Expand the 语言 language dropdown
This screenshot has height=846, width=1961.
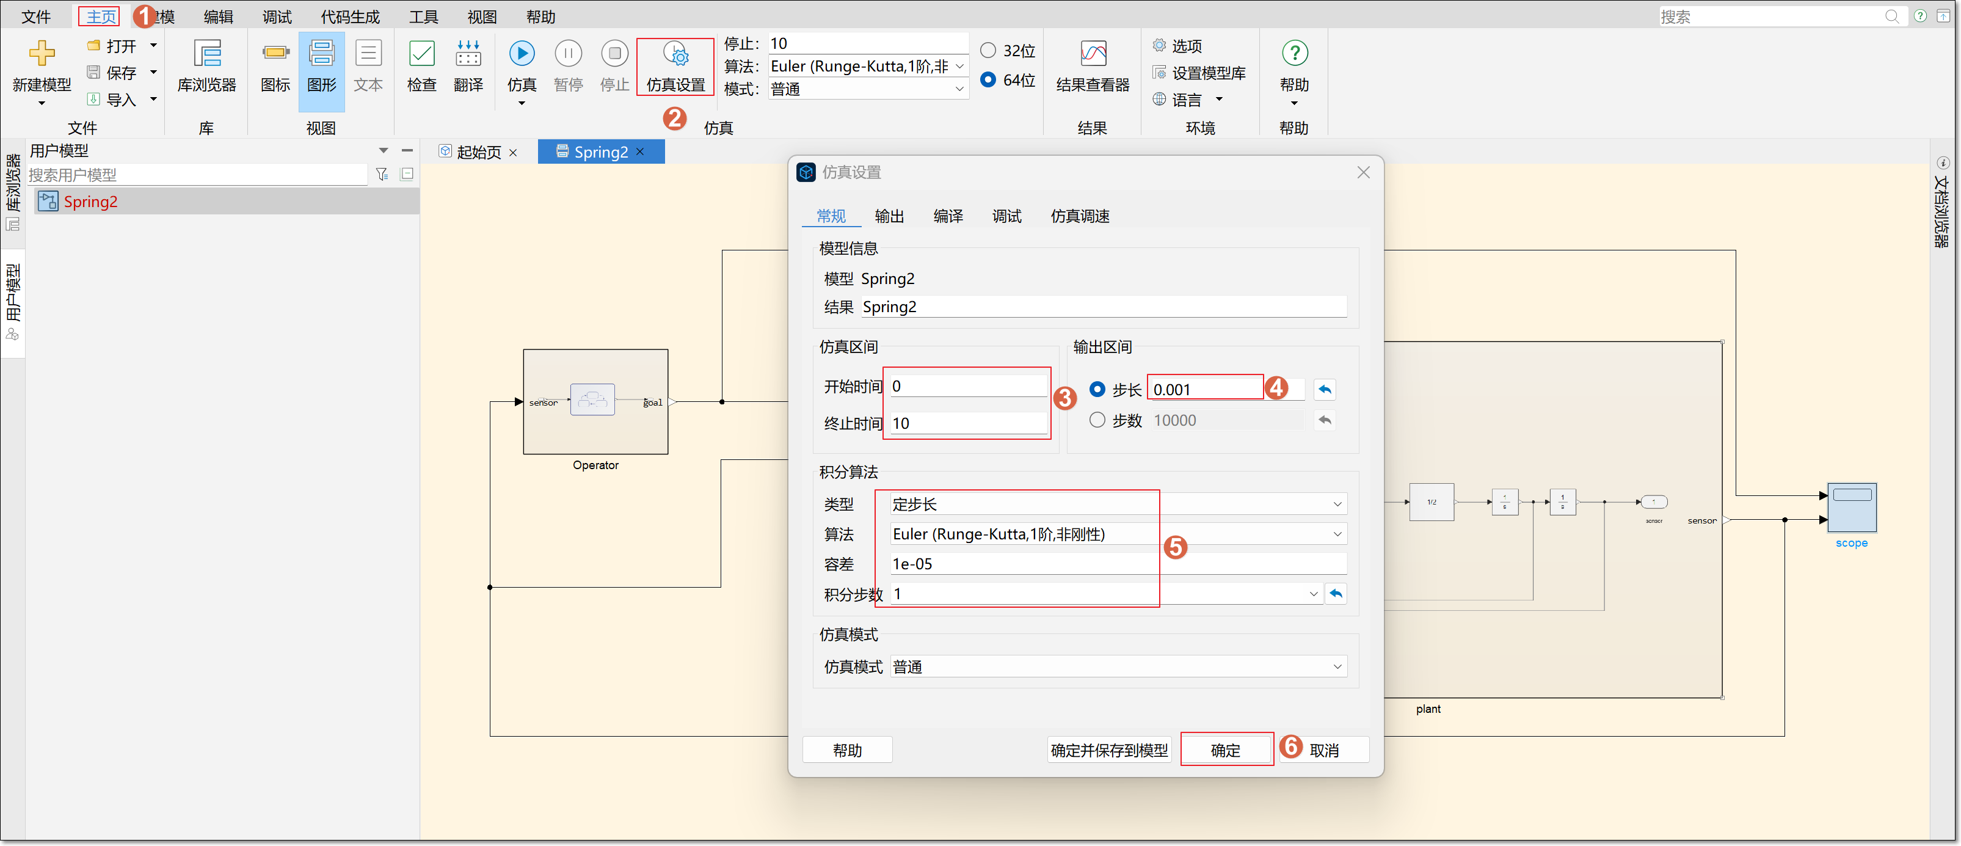point(1219,99)
